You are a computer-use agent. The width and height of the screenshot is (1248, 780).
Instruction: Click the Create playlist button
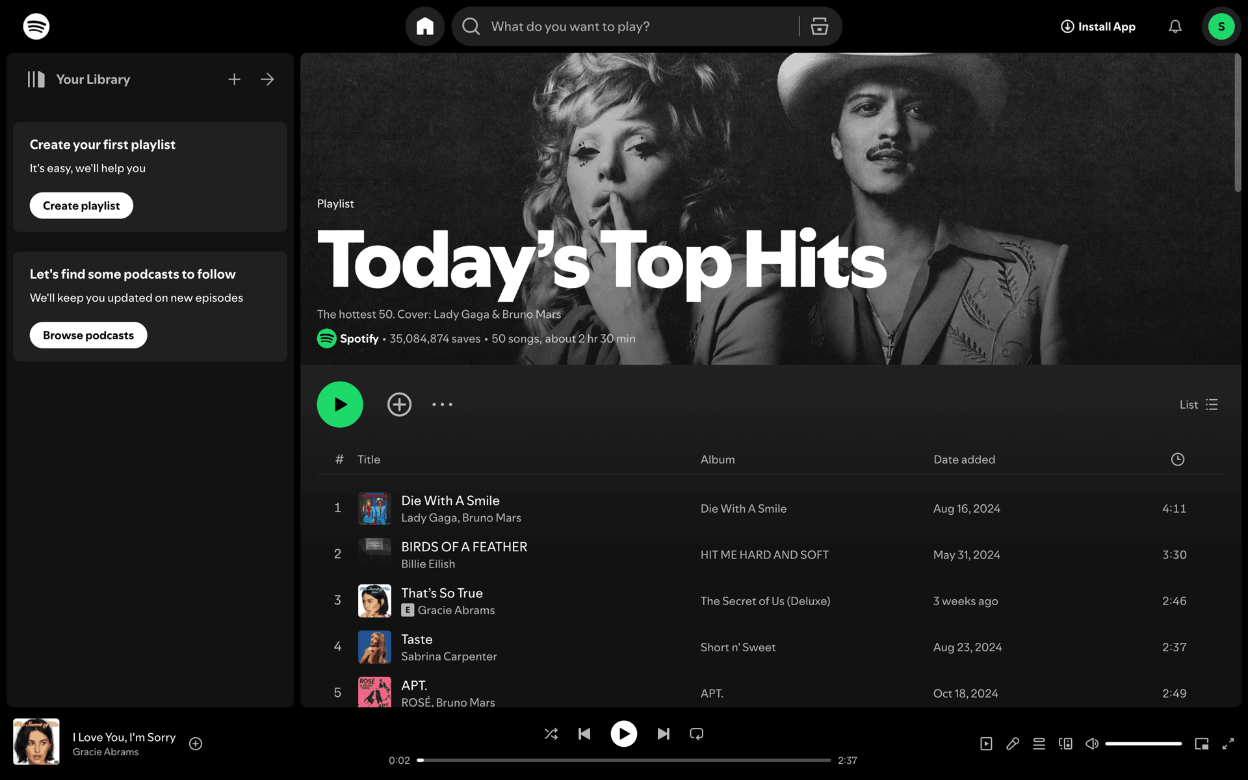(x=81, y=206)
